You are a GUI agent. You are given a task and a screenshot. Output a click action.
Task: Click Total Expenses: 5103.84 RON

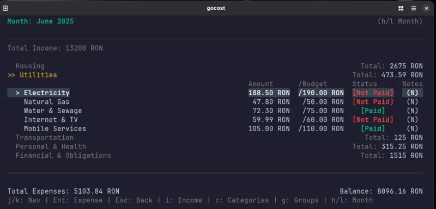(x=63, y=191)
